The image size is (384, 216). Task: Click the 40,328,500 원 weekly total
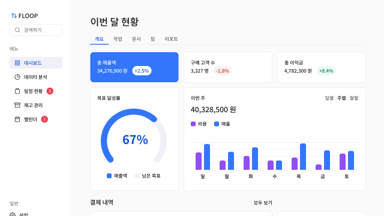214,109
